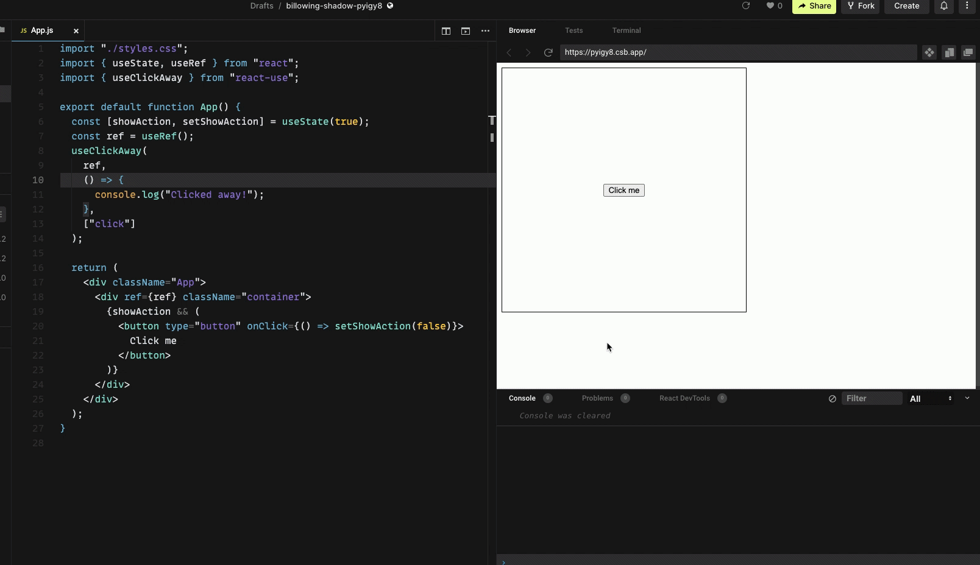Click the sandbox dependencies diamond icon in preview bar
The height and width of the screenshot is (565, 980).
pos(929,52)
